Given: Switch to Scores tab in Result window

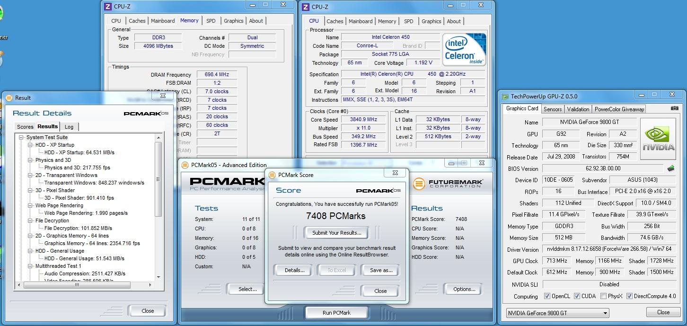Looking at the screenshot, I should 25,127.
